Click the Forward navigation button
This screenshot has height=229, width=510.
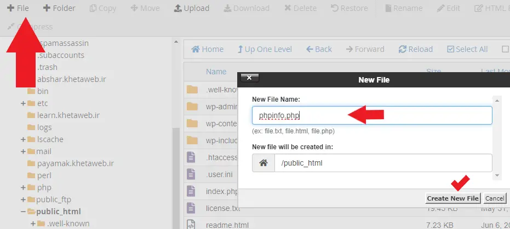point(365,49)
